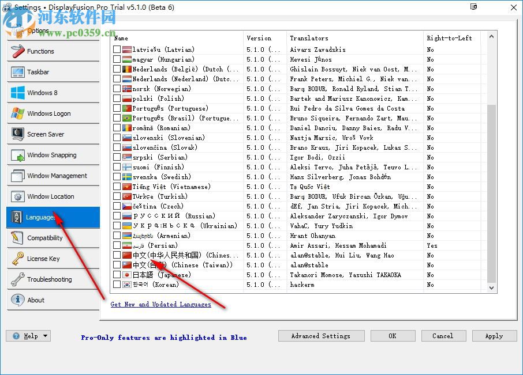Image resolution: width=523 pixels, height=375 pixels.
Task: Select the Nederlands (Nederland) row text
Action: [x=185, y=79]
